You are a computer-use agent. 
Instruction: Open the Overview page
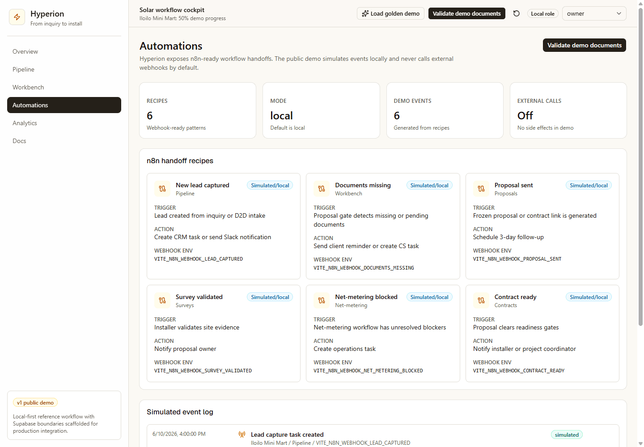tap(64, 51)
